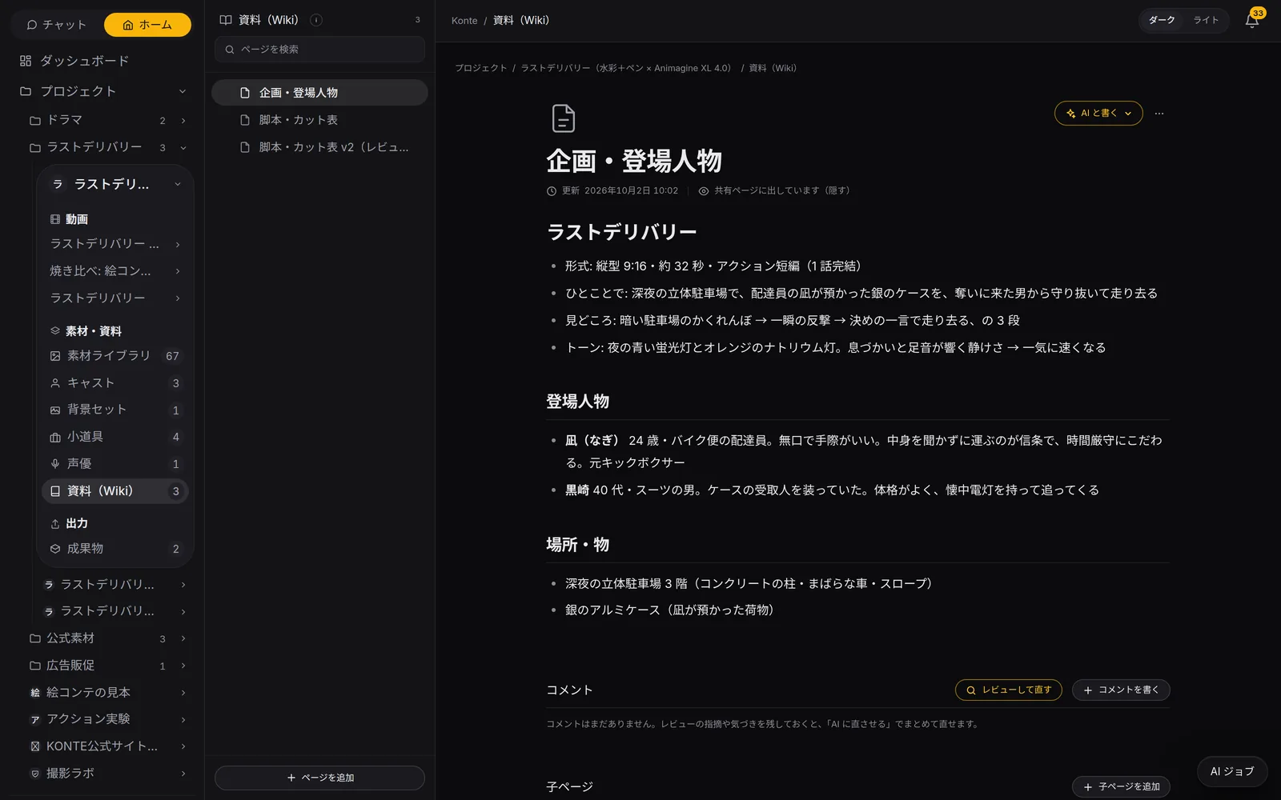The width and height of the screenshot is (1281, 800).
Task: Switch theme to ダーク
Action: [x=1162, y=20]
